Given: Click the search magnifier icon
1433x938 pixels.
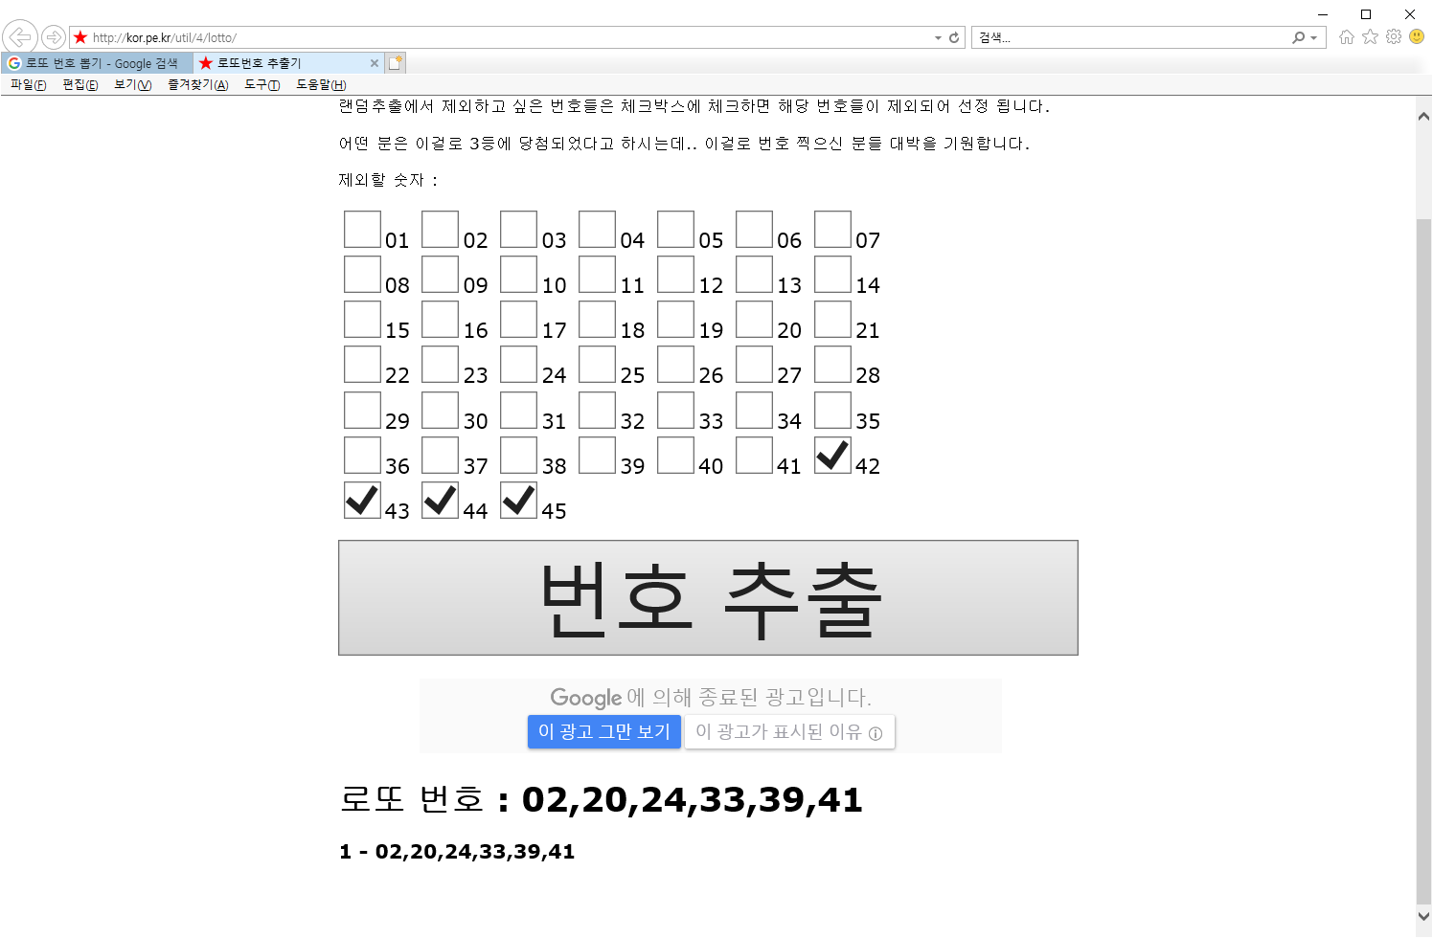Looking at the screenshot, I should 1298,37.
